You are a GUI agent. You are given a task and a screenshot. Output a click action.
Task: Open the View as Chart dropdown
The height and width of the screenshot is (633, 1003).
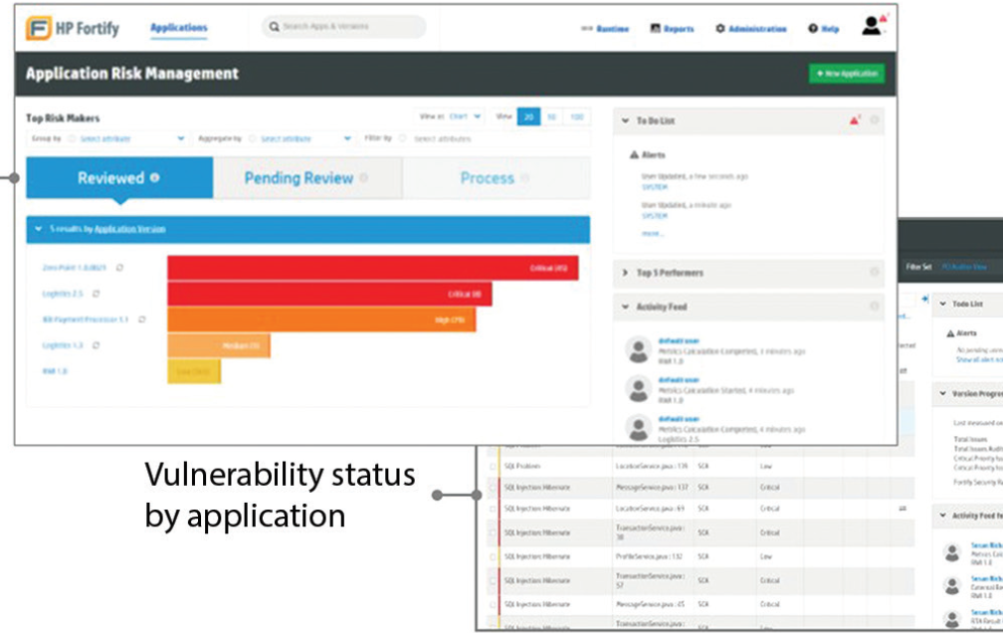465,116
